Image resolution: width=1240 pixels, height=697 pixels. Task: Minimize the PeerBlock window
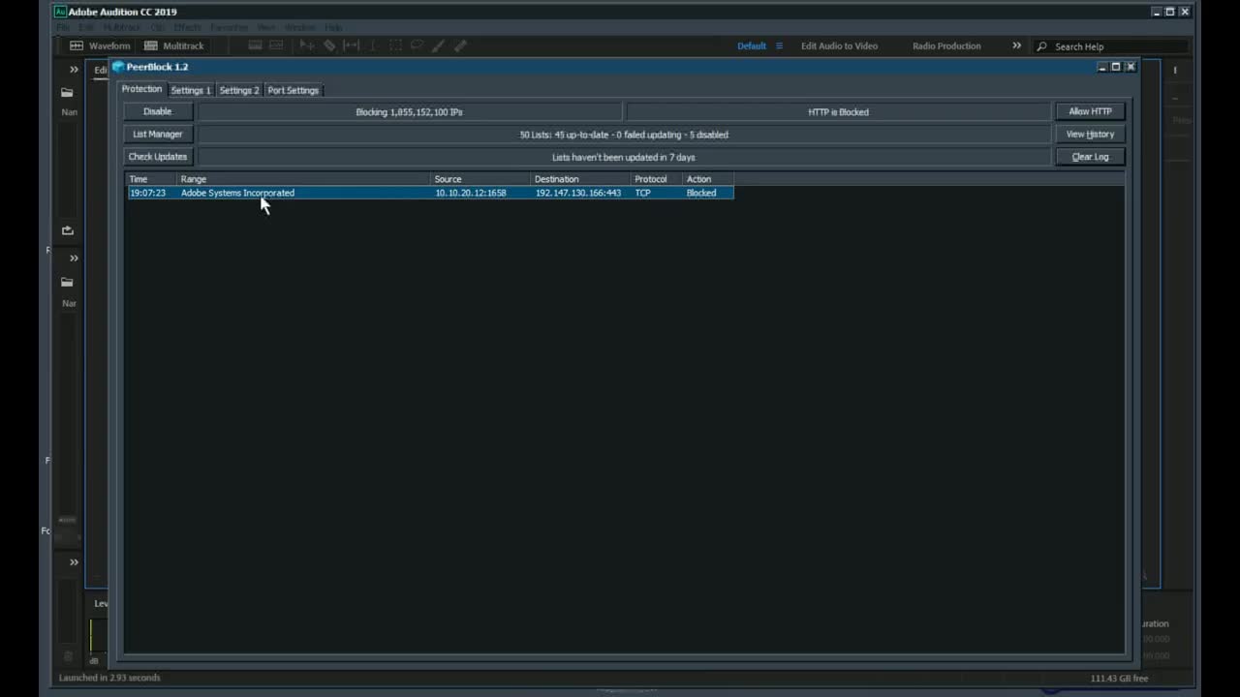tap(1101, 67)
